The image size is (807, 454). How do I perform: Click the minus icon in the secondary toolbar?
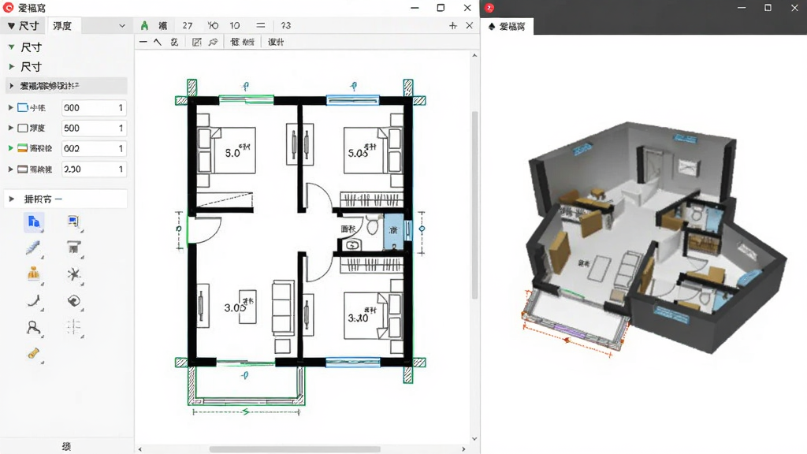143,42
